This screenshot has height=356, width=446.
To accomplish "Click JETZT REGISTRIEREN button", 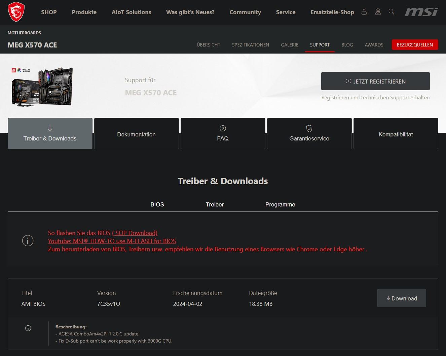I will 375,81.
